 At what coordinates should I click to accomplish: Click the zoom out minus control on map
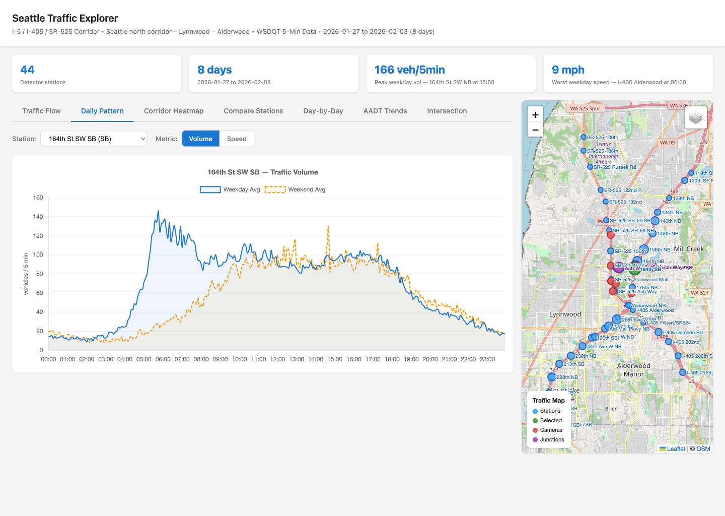tap(535, 130)
